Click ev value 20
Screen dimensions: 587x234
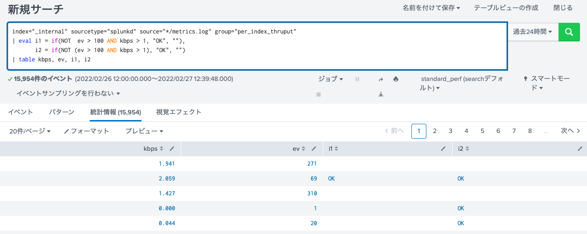pyautogui.click(x=314, y=223)
